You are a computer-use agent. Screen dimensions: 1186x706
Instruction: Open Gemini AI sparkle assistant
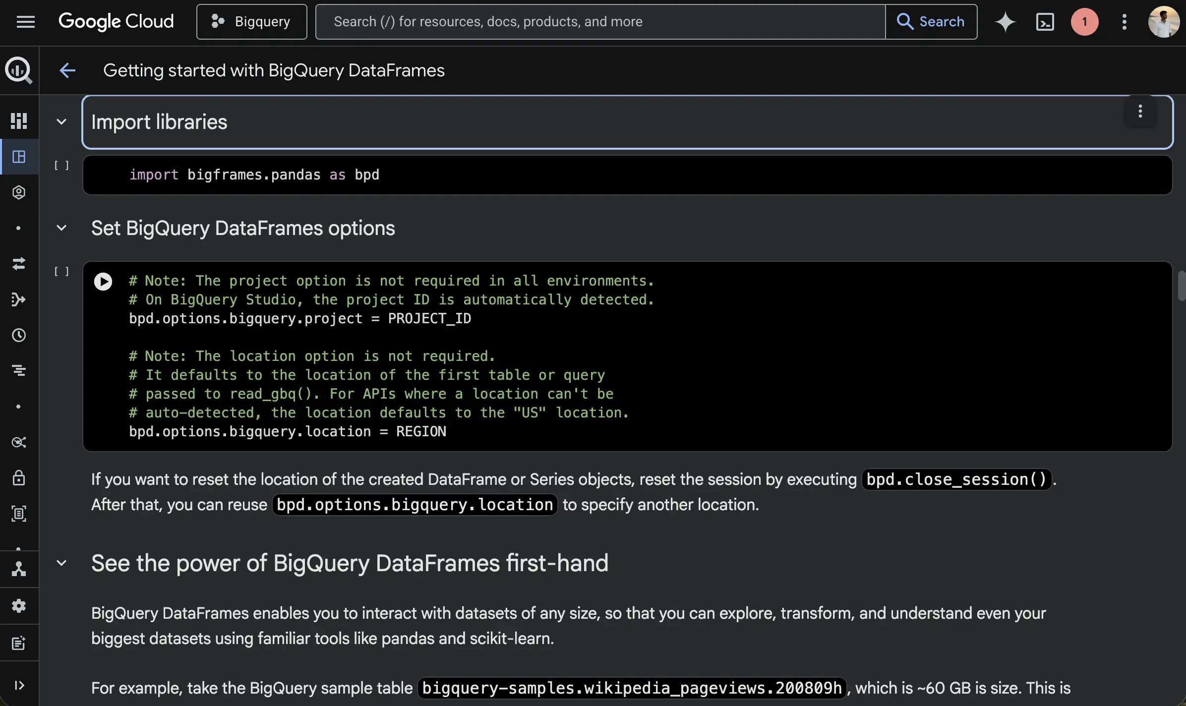point(1005,22)
